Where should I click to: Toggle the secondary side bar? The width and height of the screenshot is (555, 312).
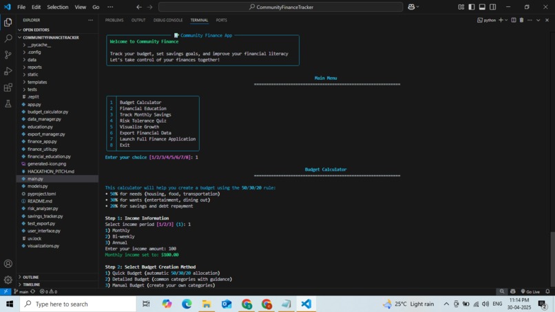click(493, 7)
